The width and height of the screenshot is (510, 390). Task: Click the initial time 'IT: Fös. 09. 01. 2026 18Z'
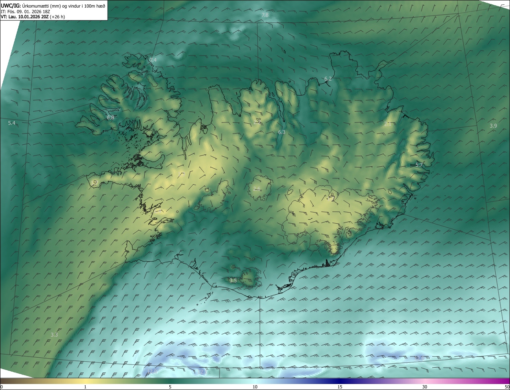26,12
